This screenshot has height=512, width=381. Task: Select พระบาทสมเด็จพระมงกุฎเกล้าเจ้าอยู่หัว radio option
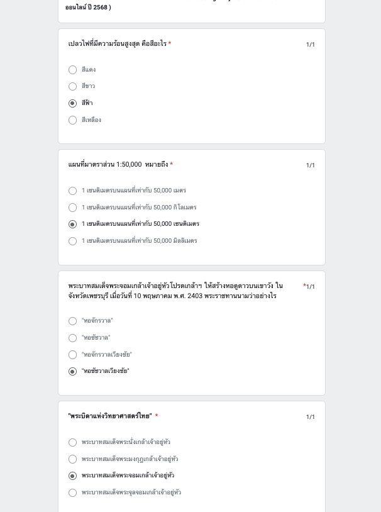coord(73,459)
